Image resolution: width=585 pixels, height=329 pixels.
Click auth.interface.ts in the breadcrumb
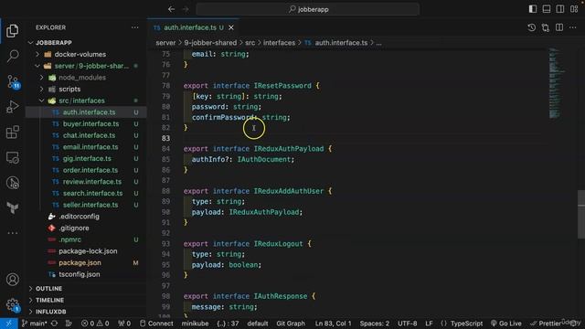tap(341, 43)
